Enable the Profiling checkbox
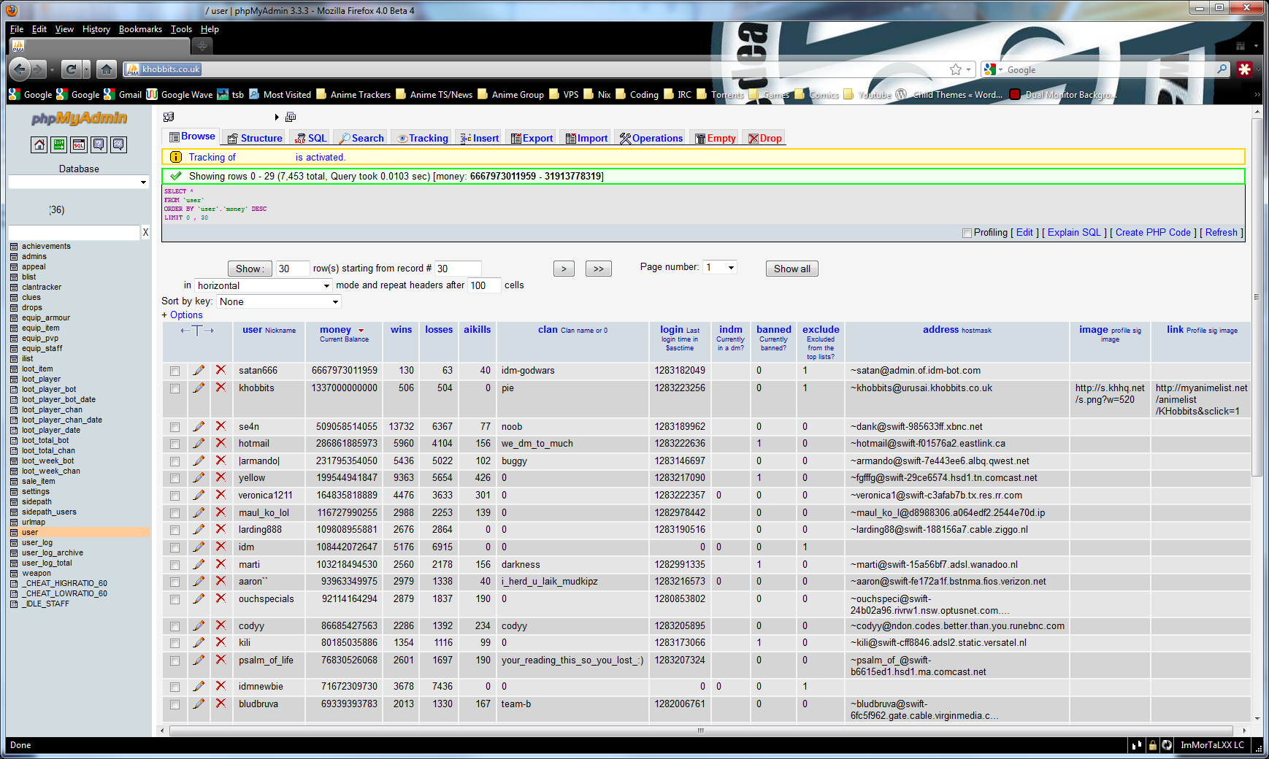 pyautogui.click(x=967, y=233)
